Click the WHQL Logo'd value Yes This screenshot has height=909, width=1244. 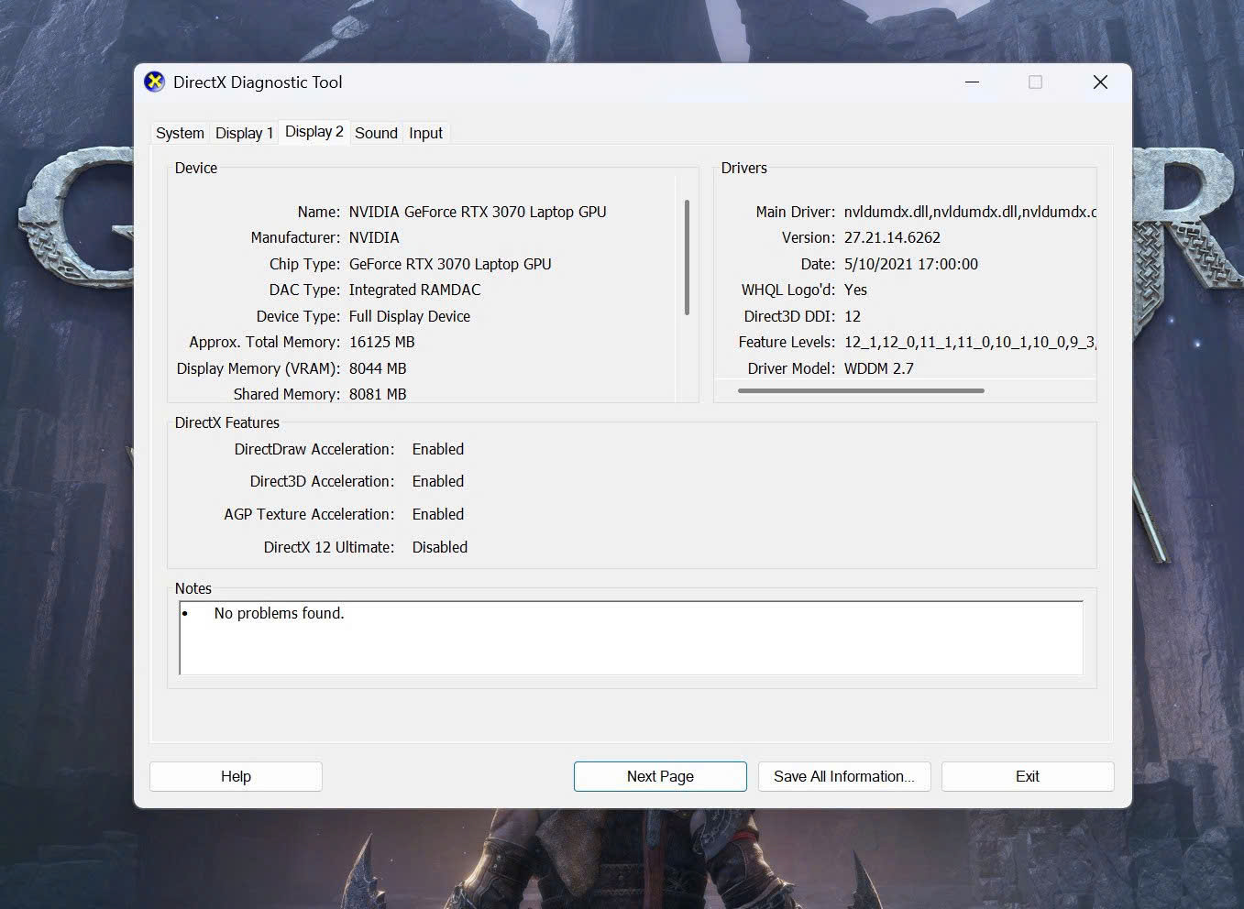coord(855,290)
